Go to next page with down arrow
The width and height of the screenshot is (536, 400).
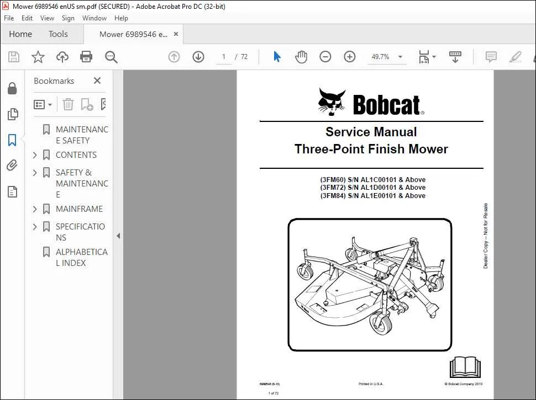point(198,57)
